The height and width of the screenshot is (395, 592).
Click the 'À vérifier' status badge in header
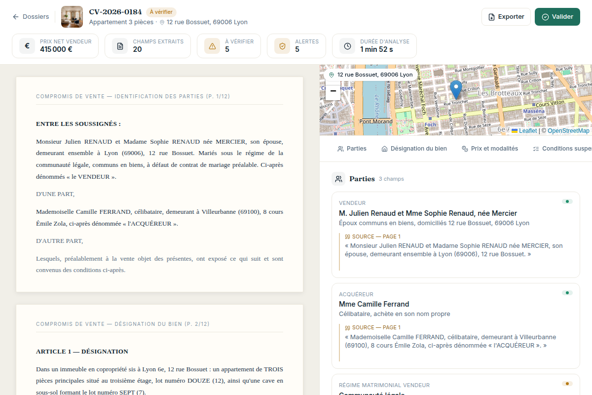(161, 12)
